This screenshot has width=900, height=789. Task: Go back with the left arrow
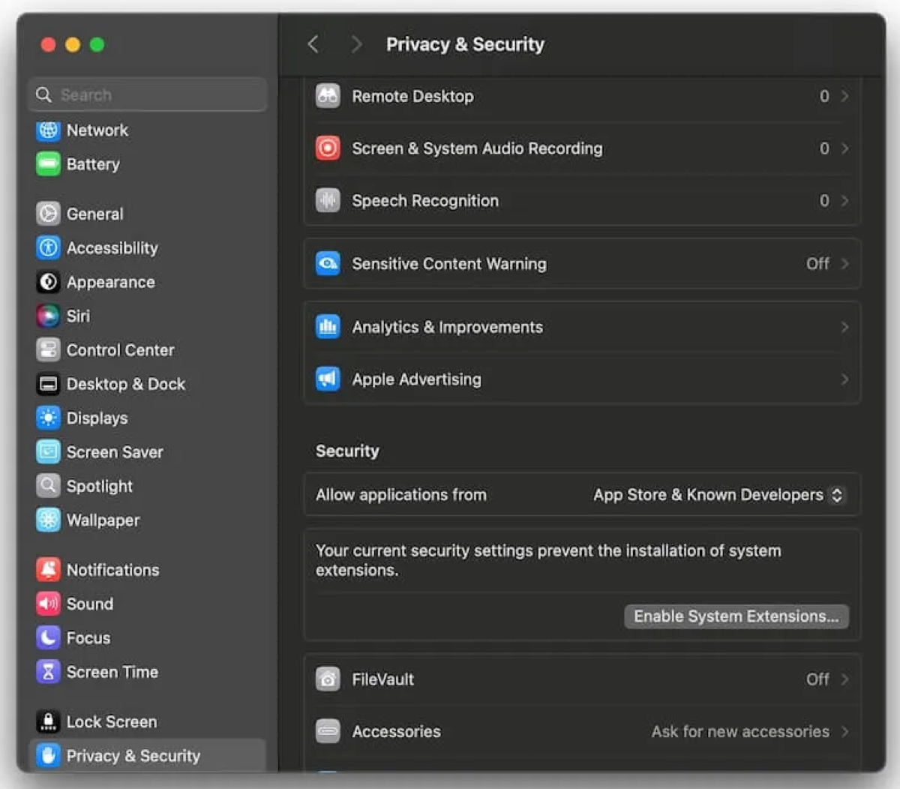(313, 44)
